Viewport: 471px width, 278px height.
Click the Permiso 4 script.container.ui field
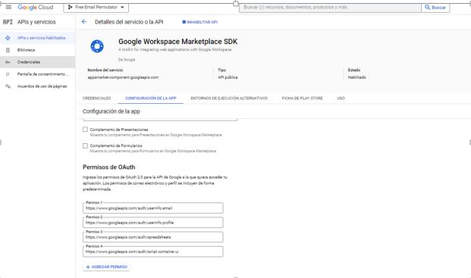click(153, 251)
